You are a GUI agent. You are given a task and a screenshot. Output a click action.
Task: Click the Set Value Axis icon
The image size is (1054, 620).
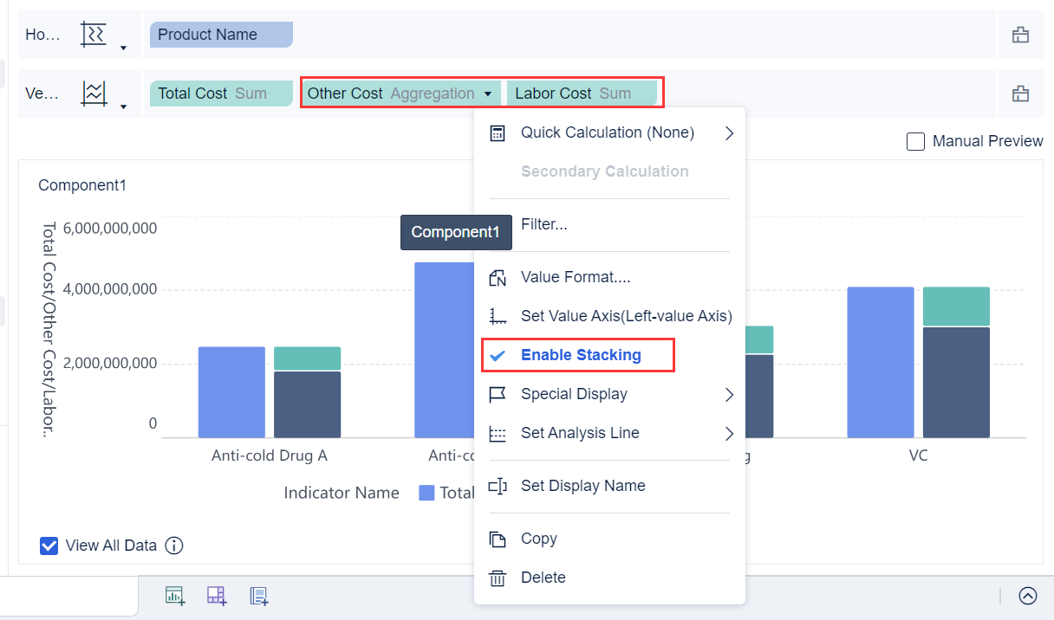click(x=498, y=316)
